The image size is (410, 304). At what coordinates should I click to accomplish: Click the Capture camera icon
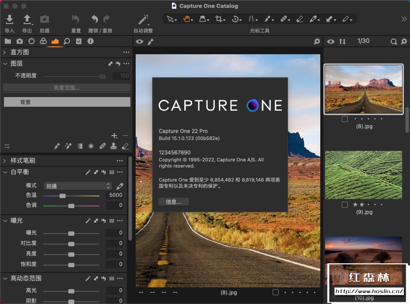(x=44, y=20)
